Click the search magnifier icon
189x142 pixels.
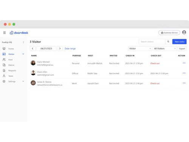[x=168, y=42]
